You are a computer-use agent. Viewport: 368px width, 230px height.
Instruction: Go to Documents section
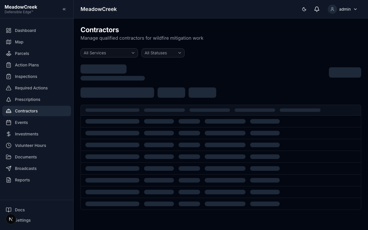click(x=37, y=157)
